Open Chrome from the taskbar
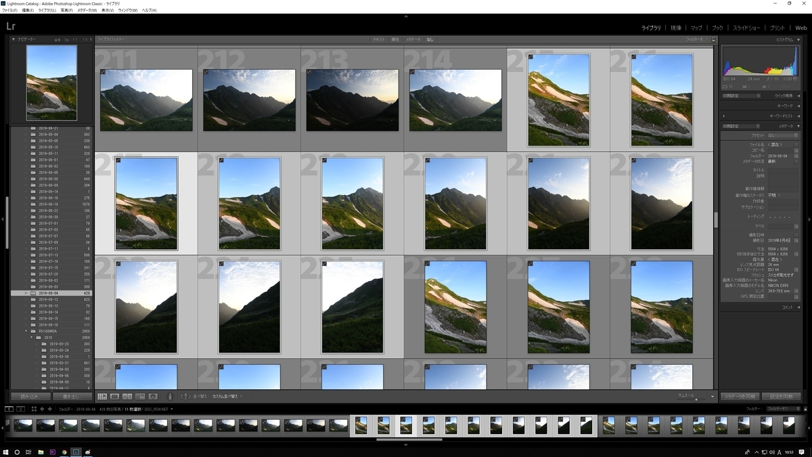Viewport: 812px width, 457px height. pos(64,452)
